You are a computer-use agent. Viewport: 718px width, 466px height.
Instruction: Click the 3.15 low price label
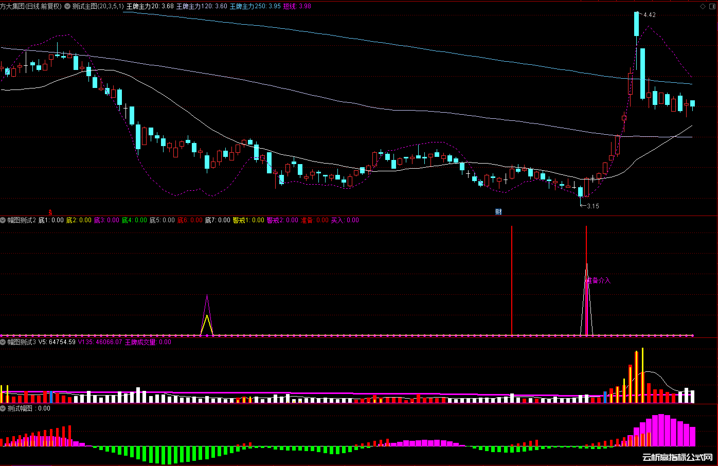click(x=593, y=206)
